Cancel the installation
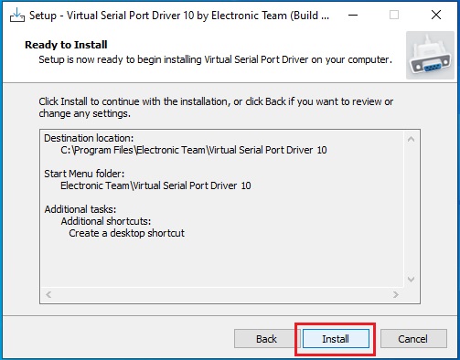 click(413, 339)
